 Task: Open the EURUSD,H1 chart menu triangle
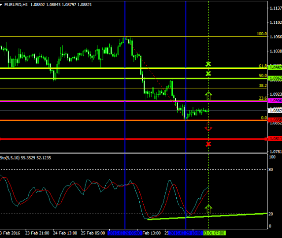2,4
